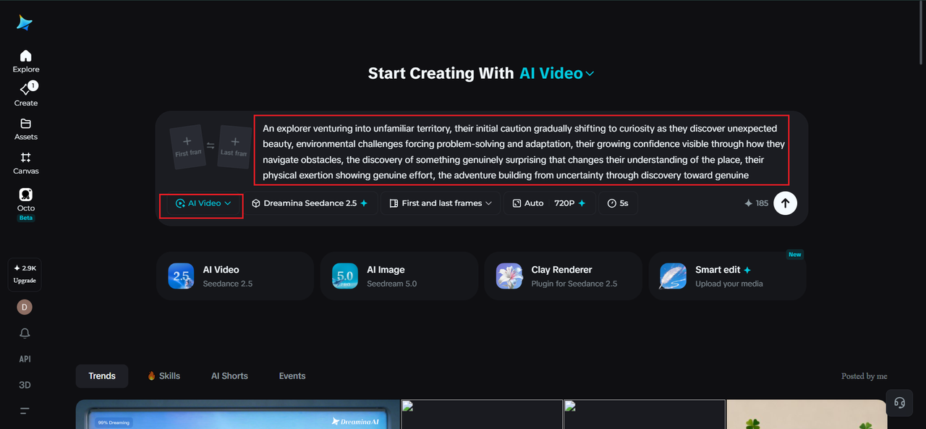Add a First frame image
Image resolution: width=926 pixels, height=429 pixels.
(187, 147)
